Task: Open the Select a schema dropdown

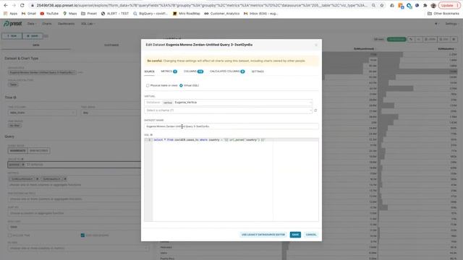Action: (x=229, y=110)
